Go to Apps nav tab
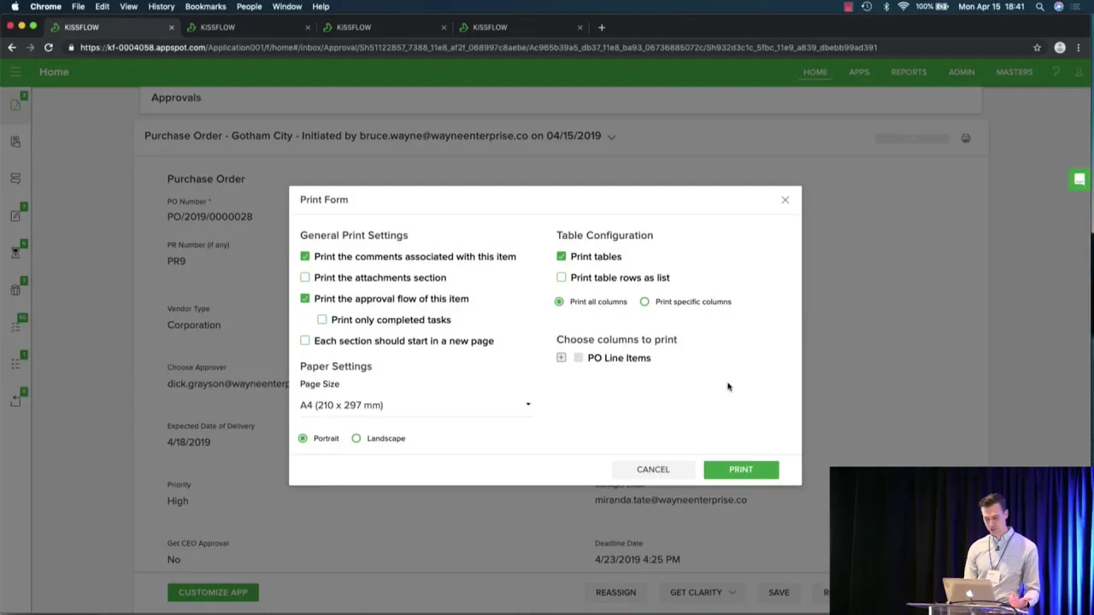This screenshot has width=1094, height=615. (x=859, y=72)
